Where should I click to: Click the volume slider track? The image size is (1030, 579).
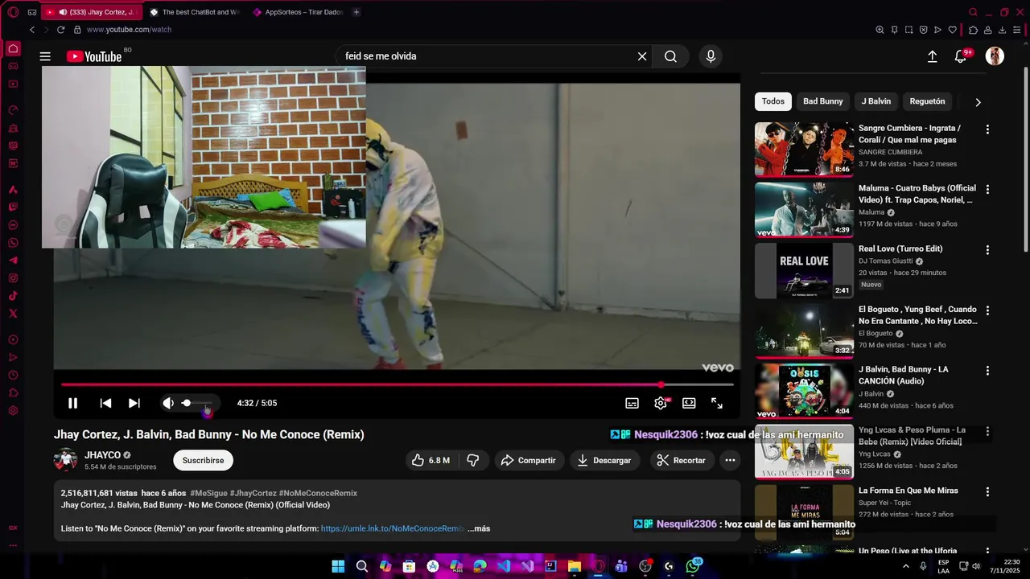[197, 403]
